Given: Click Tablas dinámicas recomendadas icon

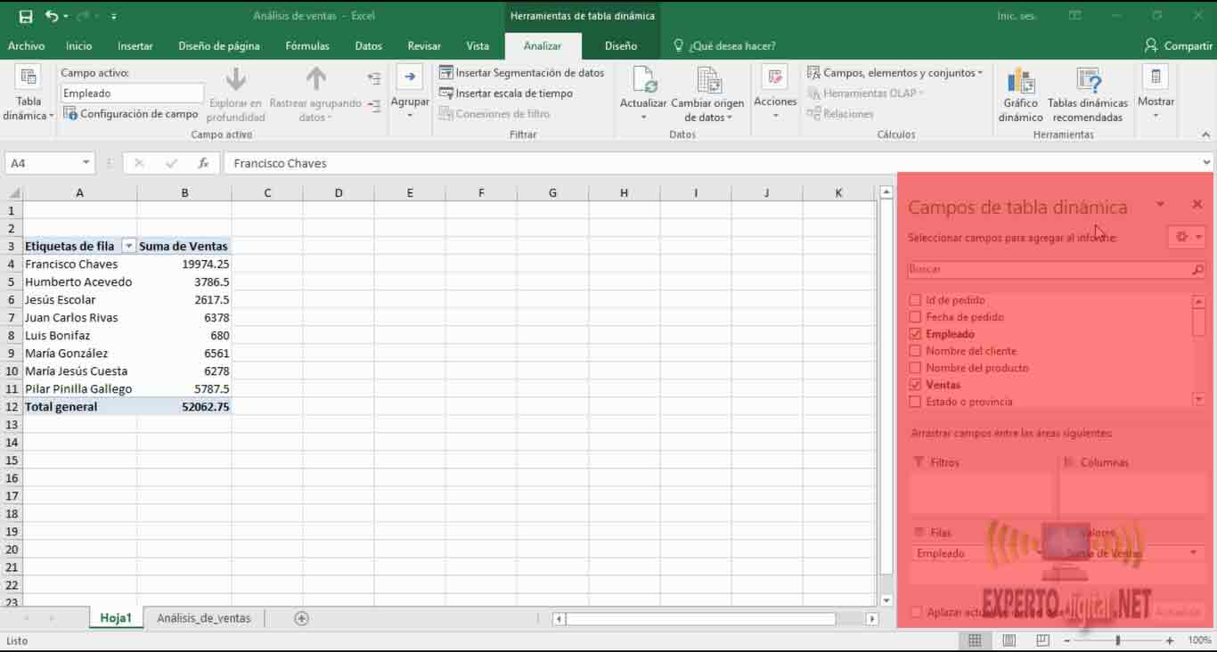Looking at the screenshot, I should point(1087,82).
